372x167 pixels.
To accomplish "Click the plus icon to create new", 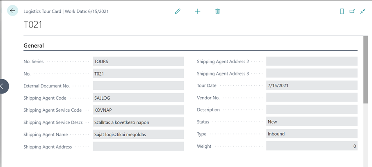I will point(198,11).
